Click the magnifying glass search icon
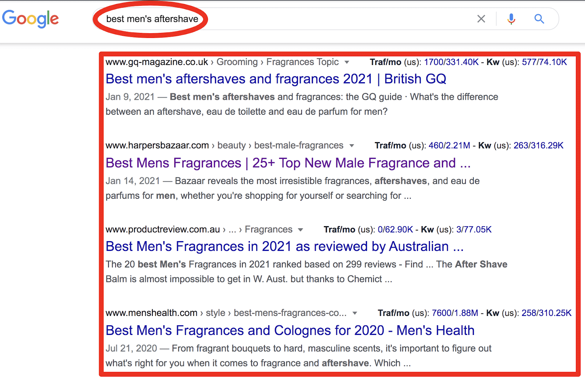 (539, 19)
